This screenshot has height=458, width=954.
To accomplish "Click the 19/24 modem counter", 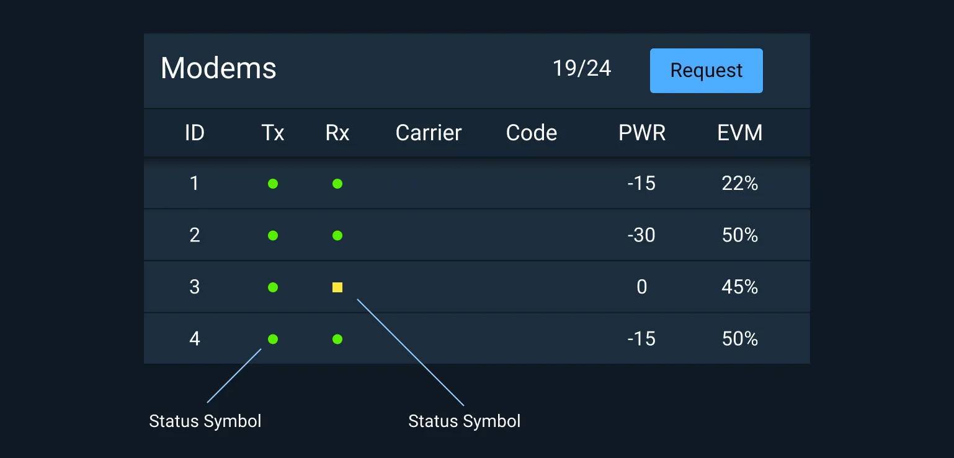I will (x=582, y=69).
